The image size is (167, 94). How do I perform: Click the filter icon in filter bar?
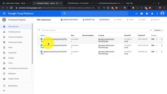coord(39,30)
